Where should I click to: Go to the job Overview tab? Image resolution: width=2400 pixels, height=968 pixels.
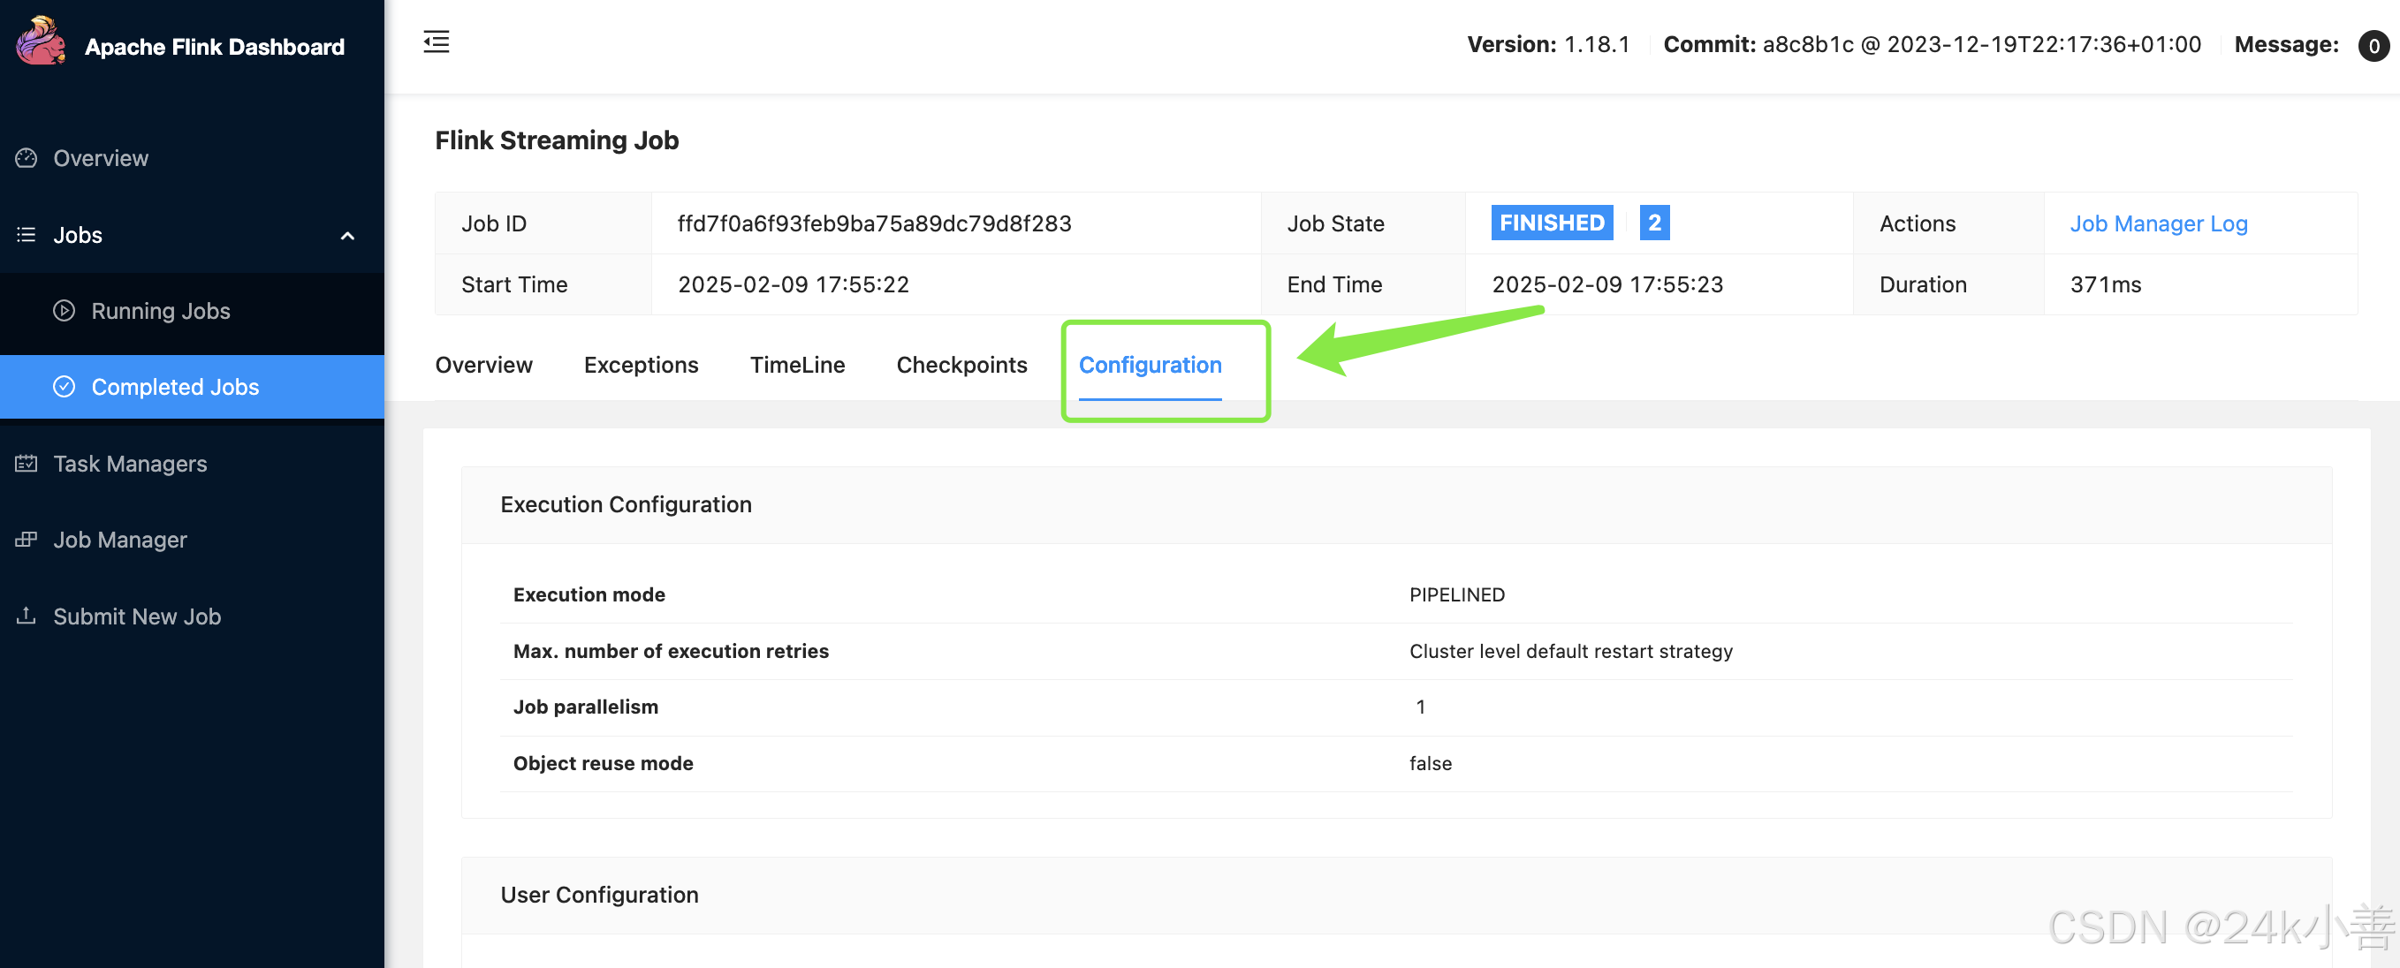pyautogui.click(x=483, y=365)
